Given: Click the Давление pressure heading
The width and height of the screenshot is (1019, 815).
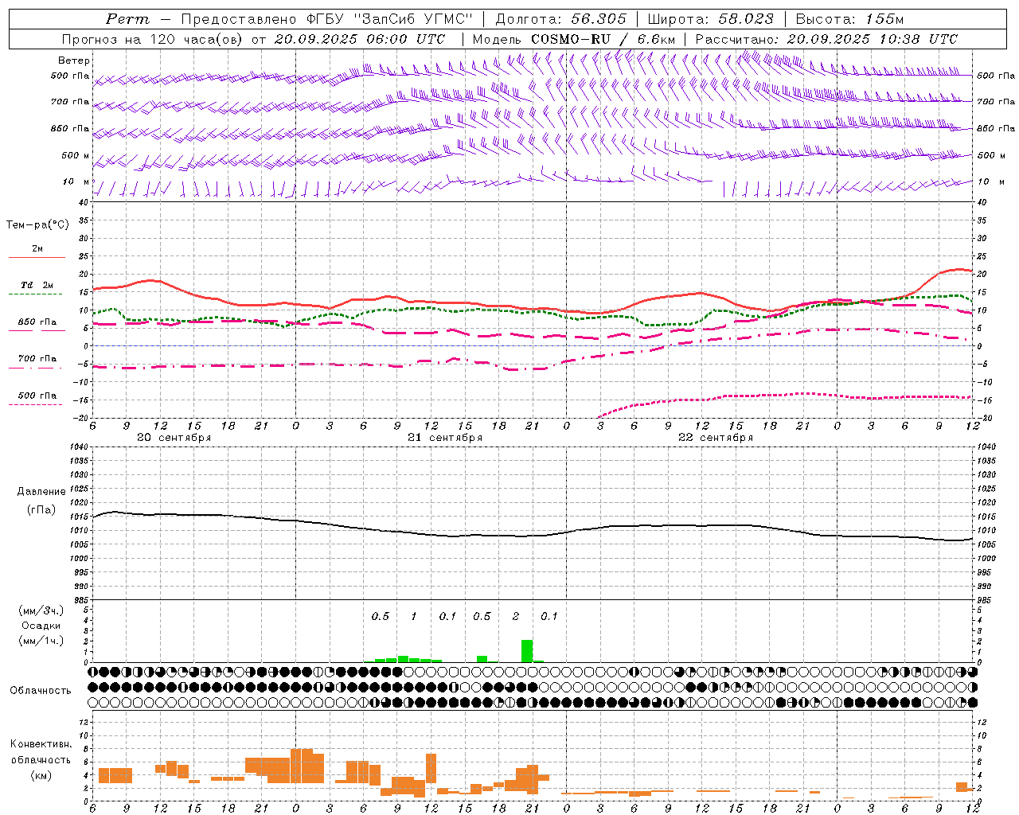Looking at the screenshot, I should point(41,492).
